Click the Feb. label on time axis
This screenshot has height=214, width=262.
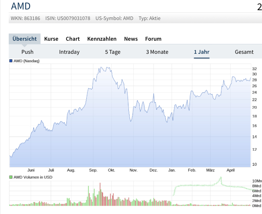point(192,170)
